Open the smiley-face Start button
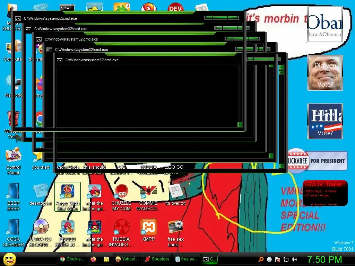The height and width of the screenshot is (266, 355). [x=9, y=259]
